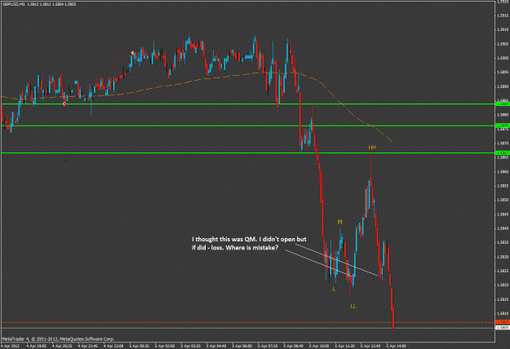Viewport: 510px width, 349px height.
Task: Click the trade marker at the dotted line's lower end
Action: pyautogui.click(x=64, y=104)
